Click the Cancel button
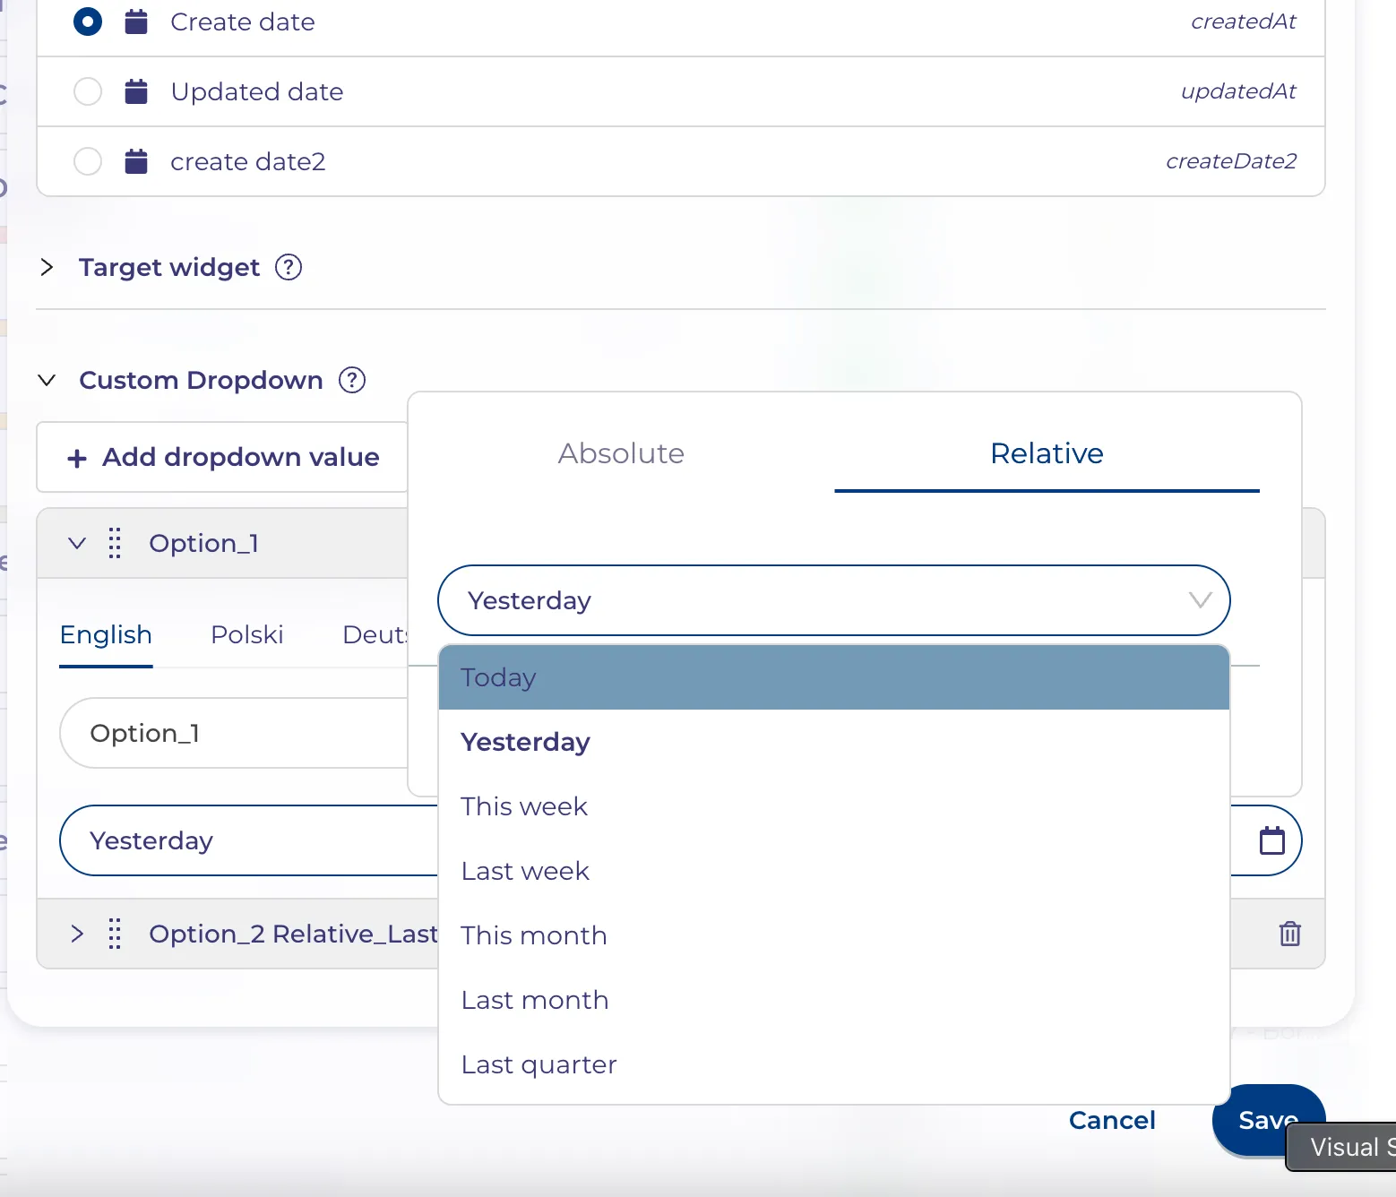This screenshot has width=1396, height=1197. (1112, 1120)
